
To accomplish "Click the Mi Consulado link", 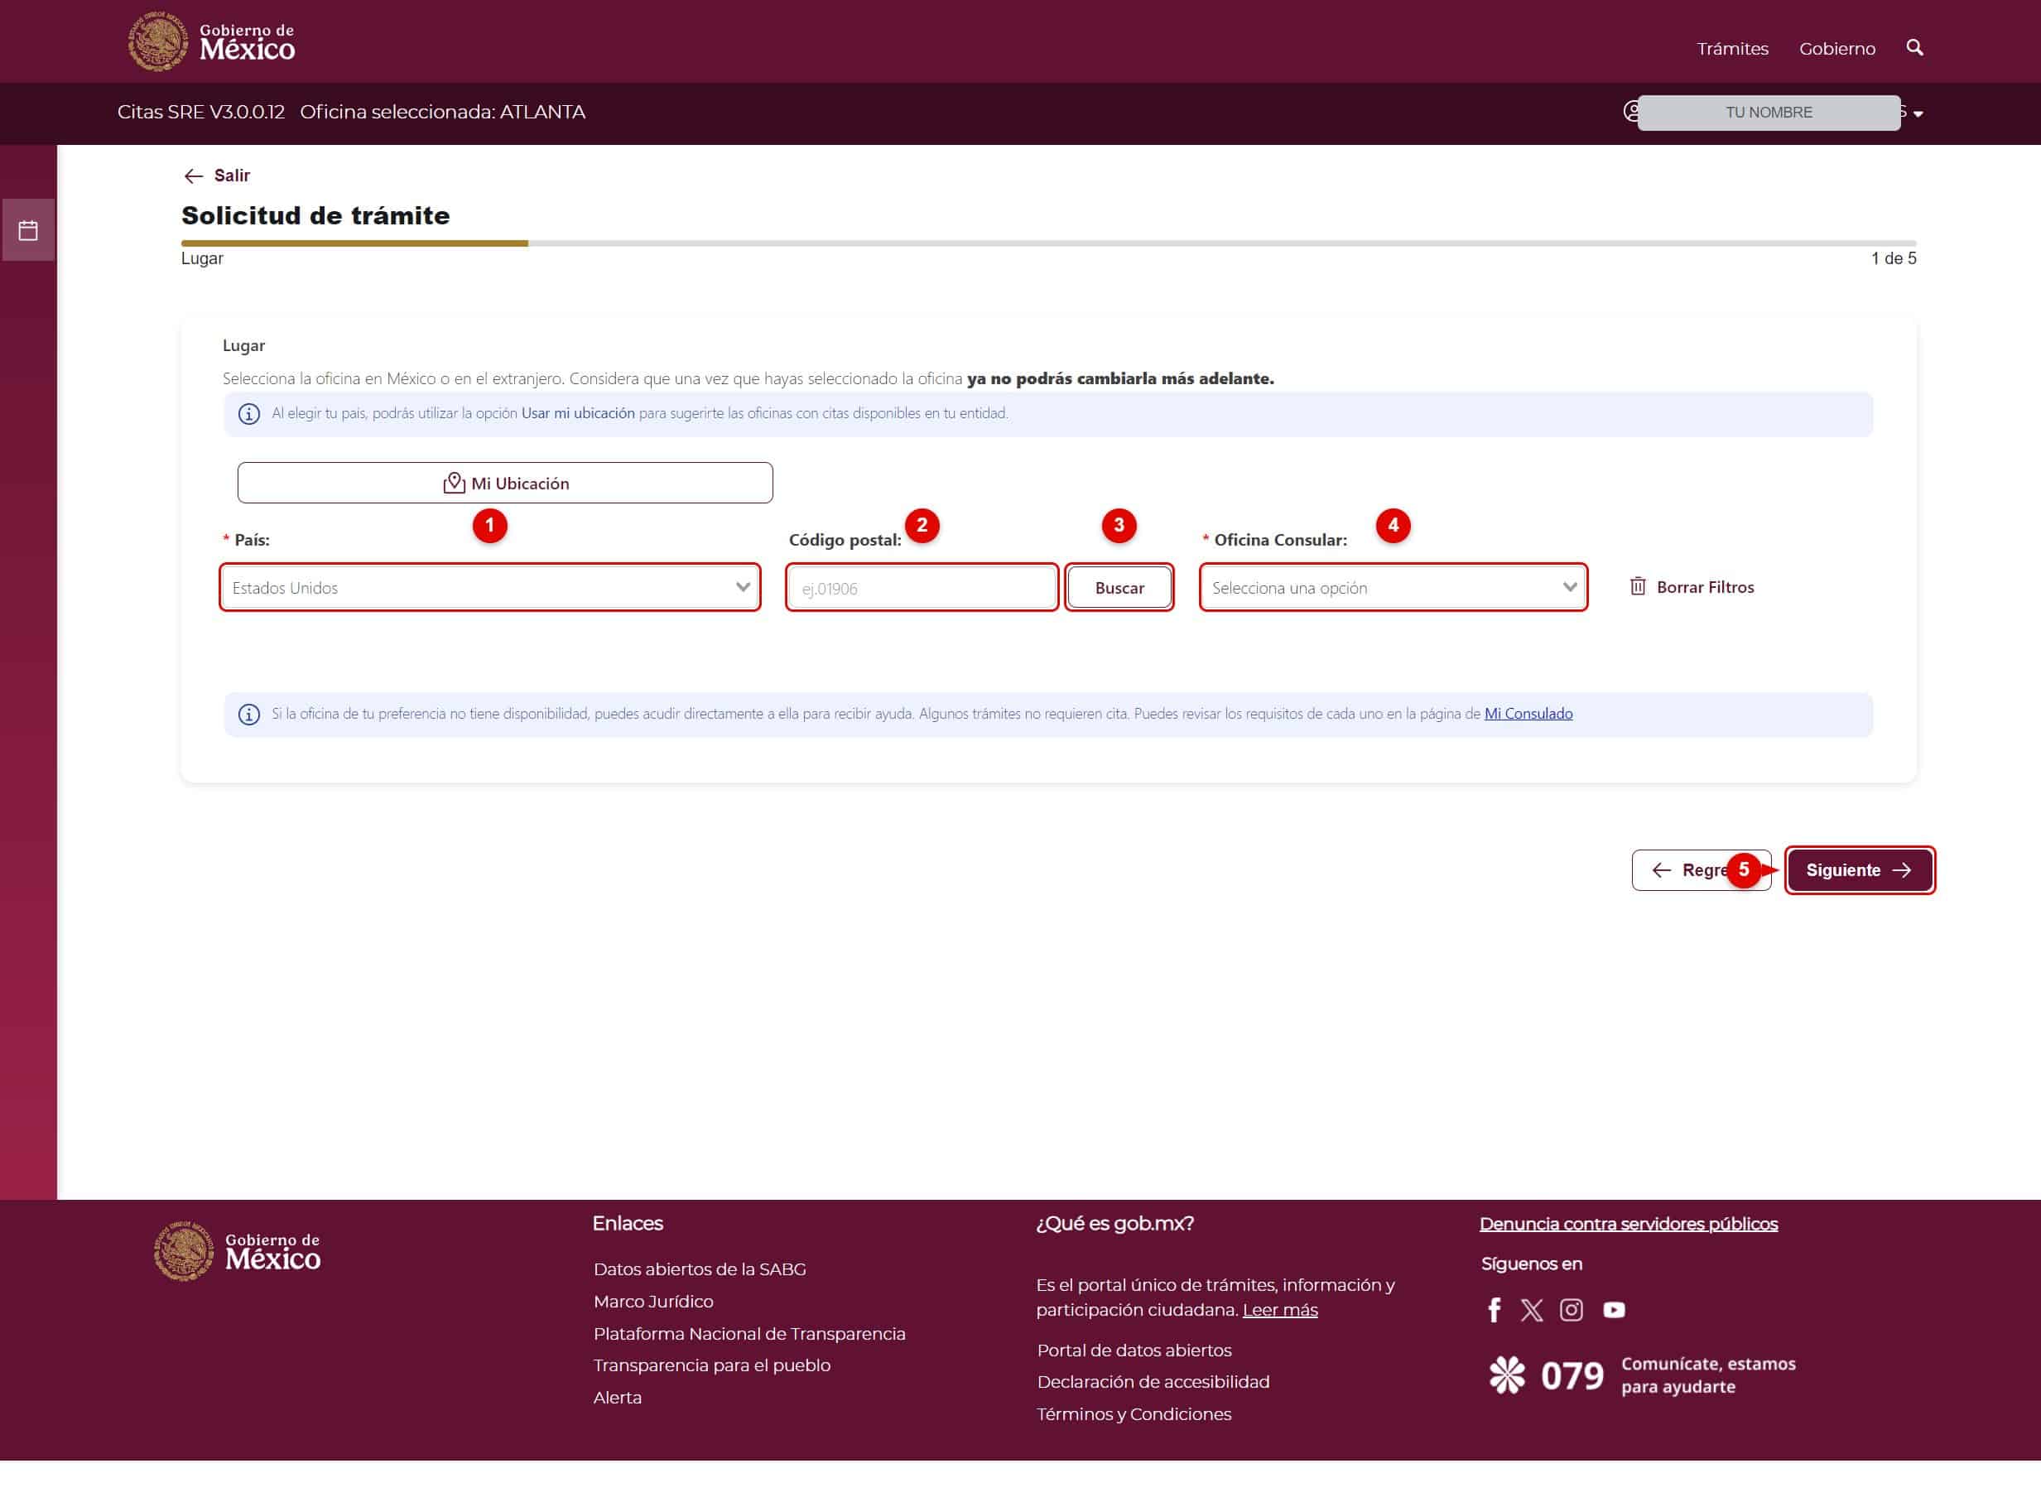I will pos(1528,714).
